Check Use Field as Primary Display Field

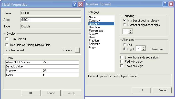pyautogui.click(x=7, y=45)
